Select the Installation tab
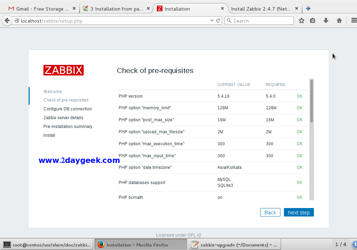357x250 pixels. [x=190, y=8]
